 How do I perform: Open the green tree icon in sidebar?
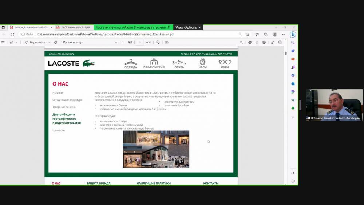293,108
